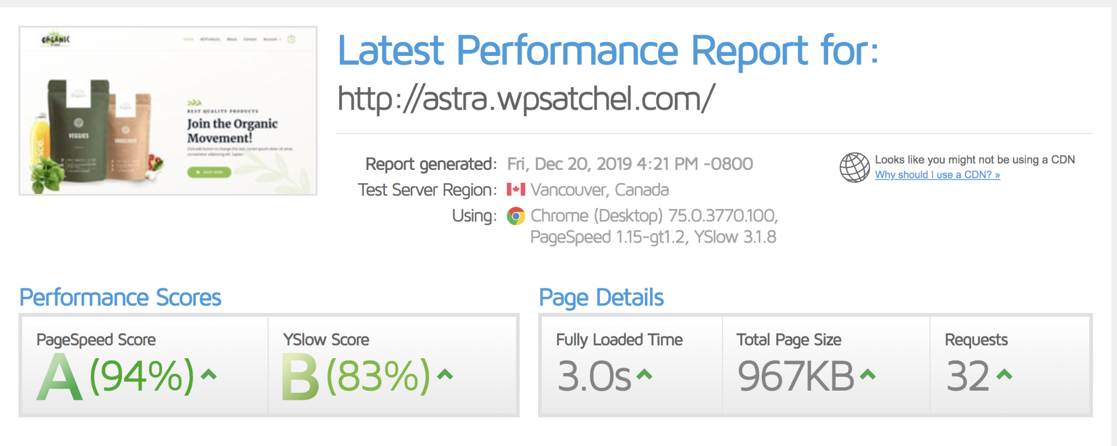
Task: Select Home in the preview navigation
Action: 188,39
